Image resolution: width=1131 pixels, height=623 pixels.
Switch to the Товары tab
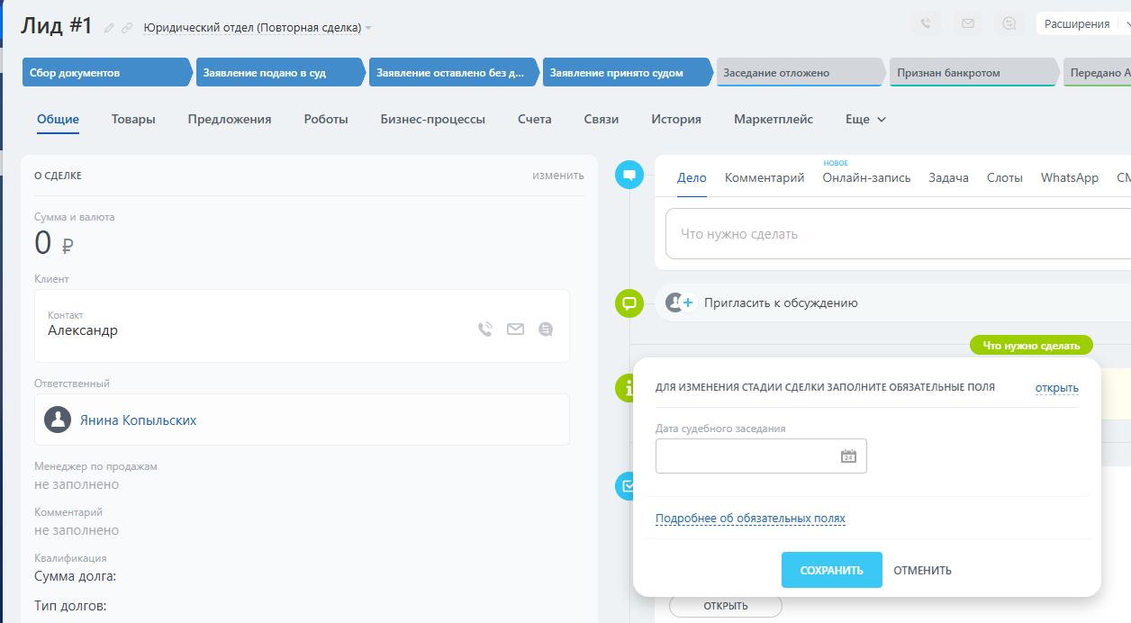[133, 119]
